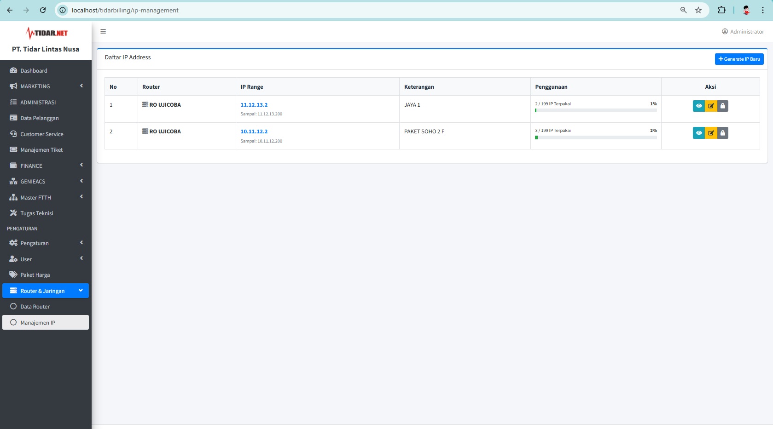Viewport: 773px width, 429px height.
Task: Open browser zoom magnifier icon
Action: click(683, 10)
